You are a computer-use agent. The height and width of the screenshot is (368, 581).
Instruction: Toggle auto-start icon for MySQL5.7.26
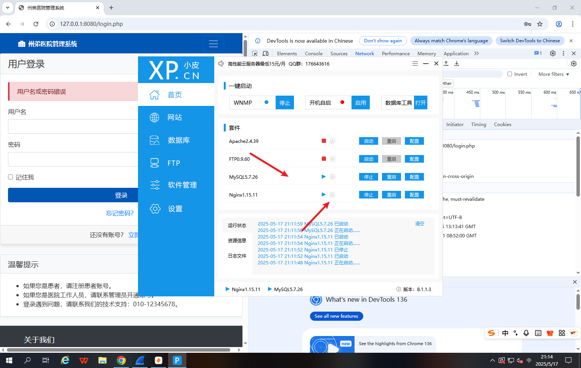tap(332, 177)
